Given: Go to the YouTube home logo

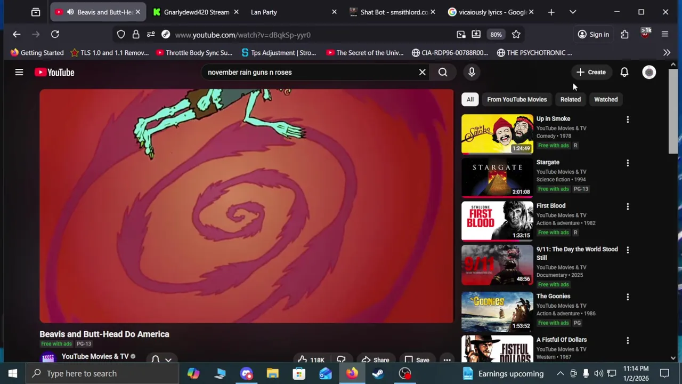Looking at the screenshot, I should coord(54,72).
